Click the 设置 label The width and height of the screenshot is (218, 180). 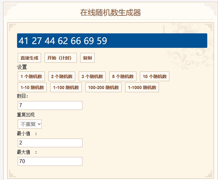point(22,67)
